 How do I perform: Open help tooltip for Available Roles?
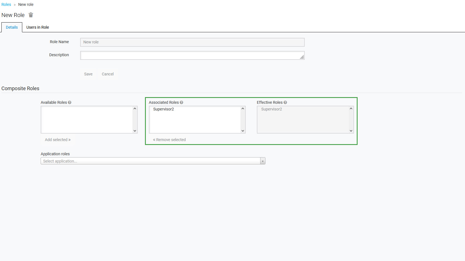(x=70, y=102)
